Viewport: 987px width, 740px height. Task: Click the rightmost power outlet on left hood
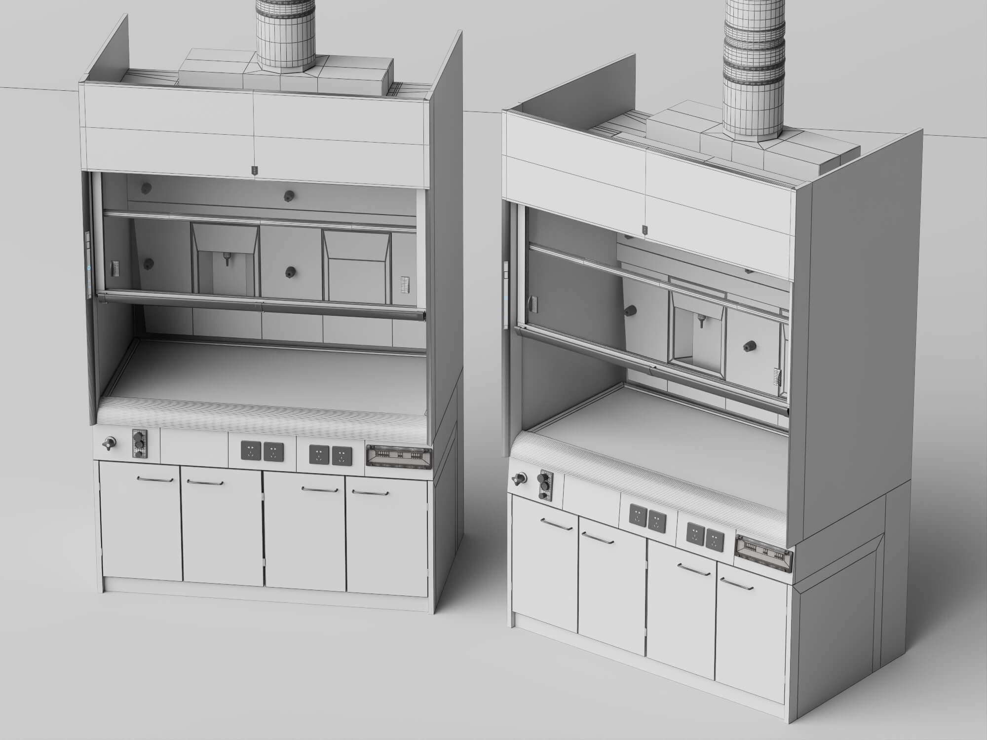pos(342,455)
